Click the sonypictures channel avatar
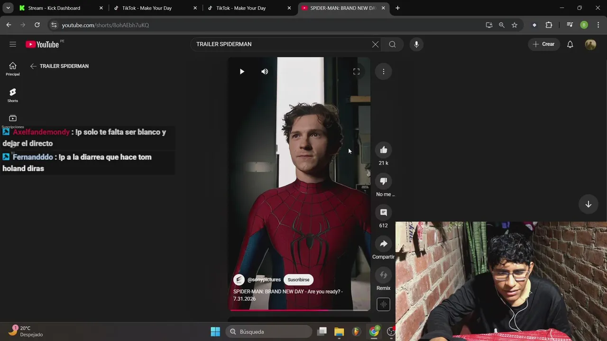This screenshot has height=341, width=607. click(x=239, y=280)
